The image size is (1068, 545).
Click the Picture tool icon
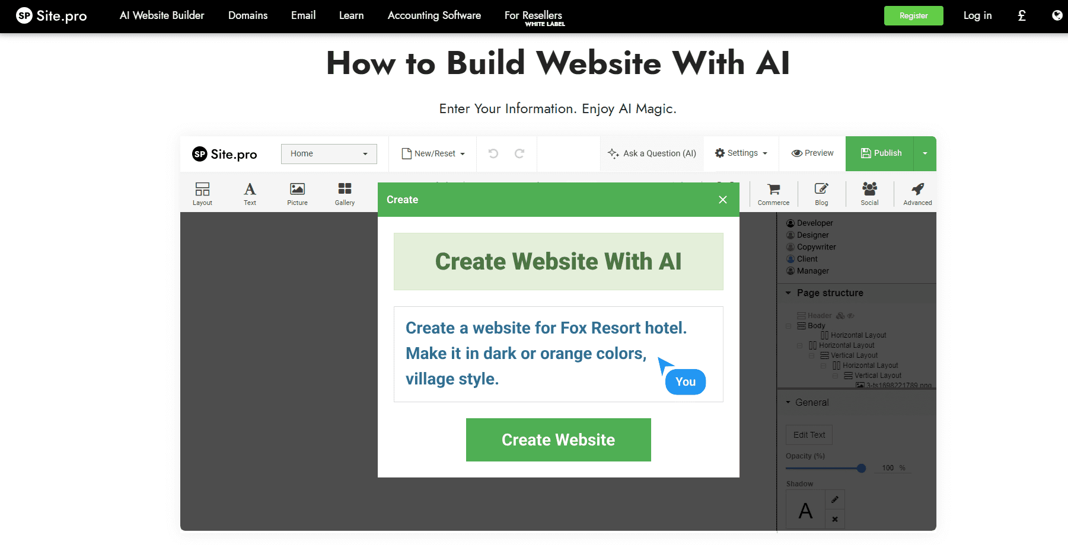(x=297, y=193)
